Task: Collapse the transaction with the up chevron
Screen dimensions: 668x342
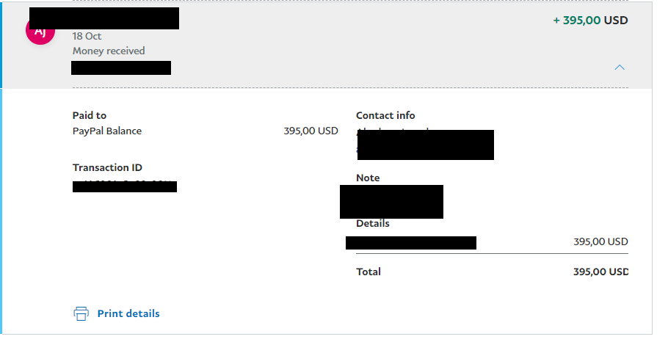Action: (620, 68)
